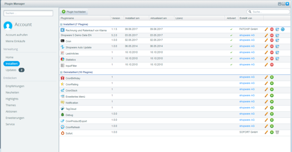Viewport: 292px width, 152px height.
Task: Edit the Shopware Auto Update plugin
Action: (x=266, y=46)
